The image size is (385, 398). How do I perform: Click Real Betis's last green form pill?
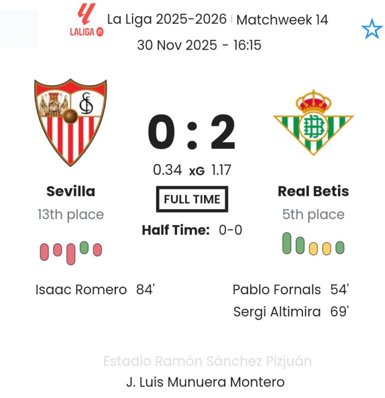coord(340,248)
